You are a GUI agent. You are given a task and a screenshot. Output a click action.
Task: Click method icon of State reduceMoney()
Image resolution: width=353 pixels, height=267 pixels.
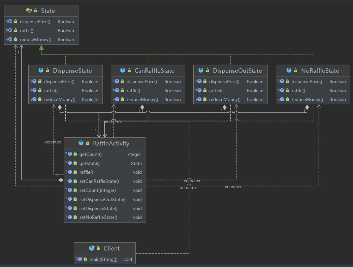pyautogui.click(x=9, y=39)
